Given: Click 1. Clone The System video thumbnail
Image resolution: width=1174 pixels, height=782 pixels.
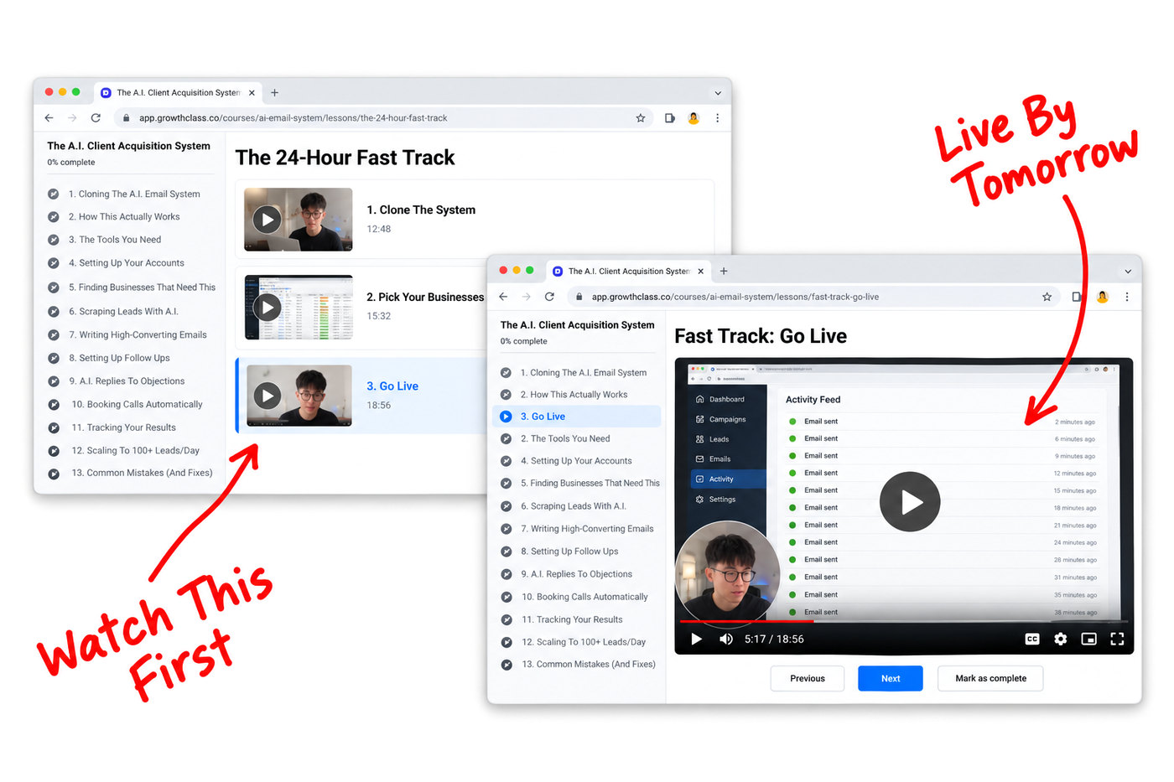Looking at the screenshot, I should point(299,220).
